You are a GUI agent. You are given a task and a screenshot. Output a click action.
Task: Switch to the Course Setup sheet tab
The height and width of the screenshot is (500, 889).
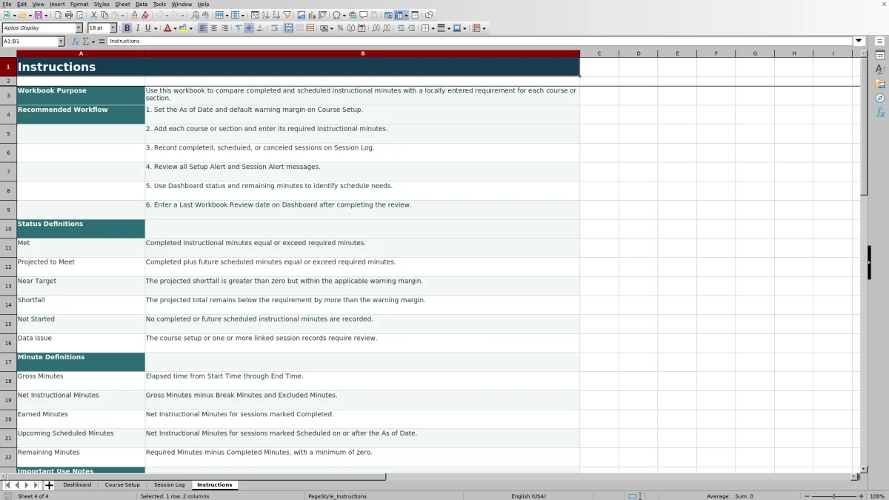click(122, 485)
